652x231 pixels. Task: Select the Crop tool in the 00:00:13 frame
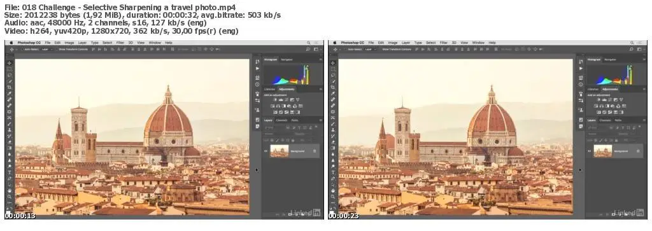click(9, 87)
